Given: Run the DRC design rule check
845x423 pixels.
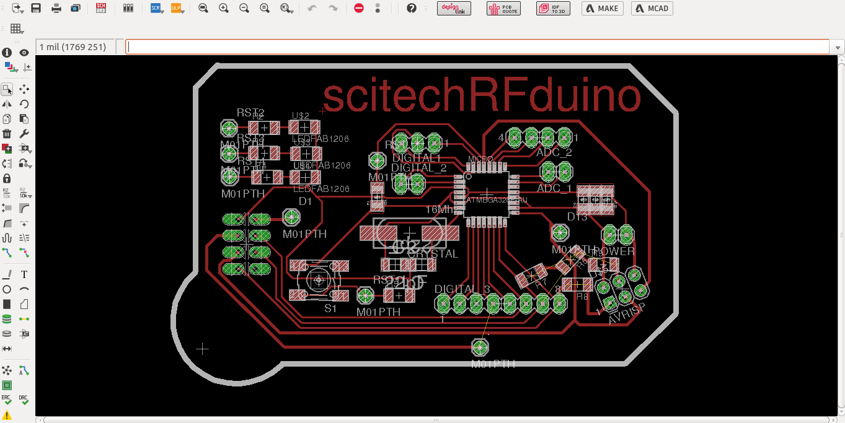Looking at the screenshot, I should click(24, 399).
